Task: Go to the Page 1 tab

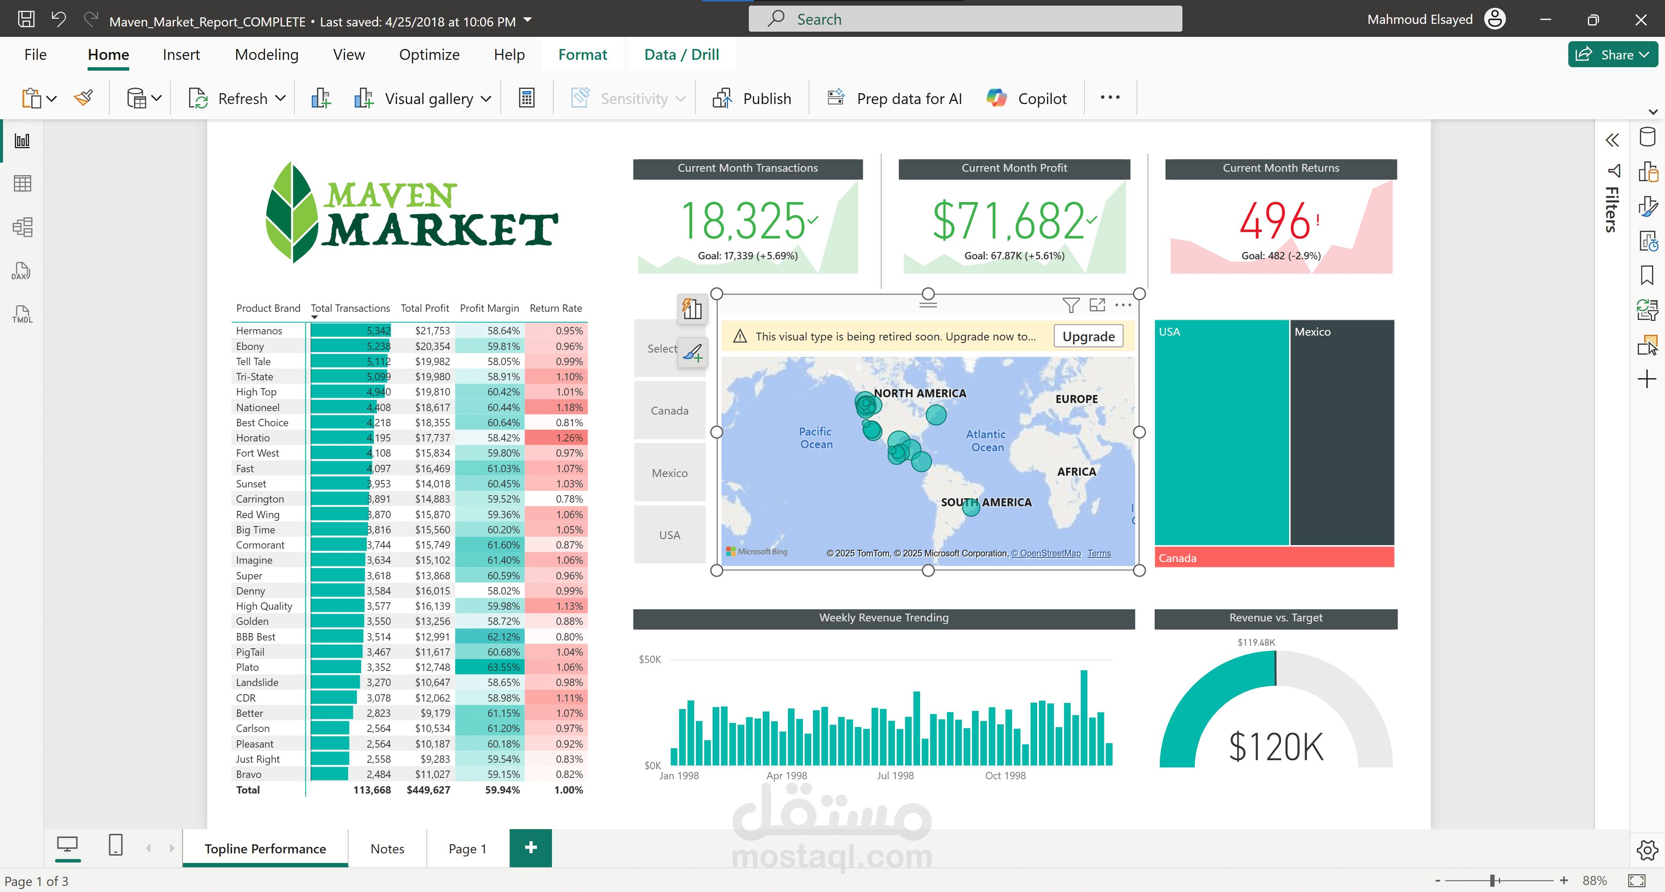Action: tap(467, 849)
